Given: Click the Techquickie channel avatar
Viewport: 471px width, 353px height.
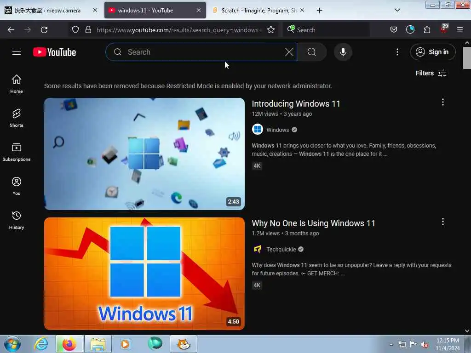Looking at the screenshot, I should point(258,249).
